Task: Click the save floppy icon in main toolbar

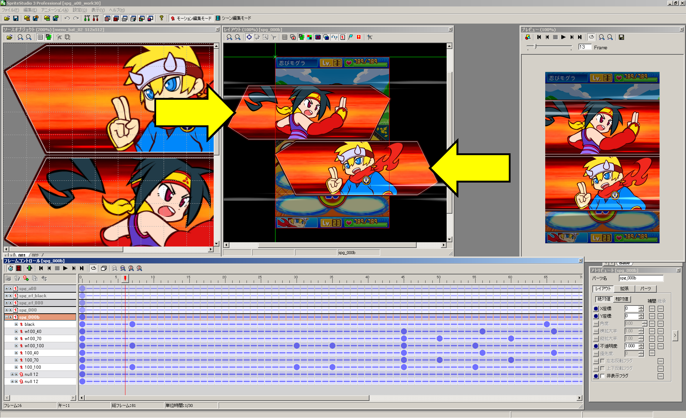Action: [x=16, y=18]
